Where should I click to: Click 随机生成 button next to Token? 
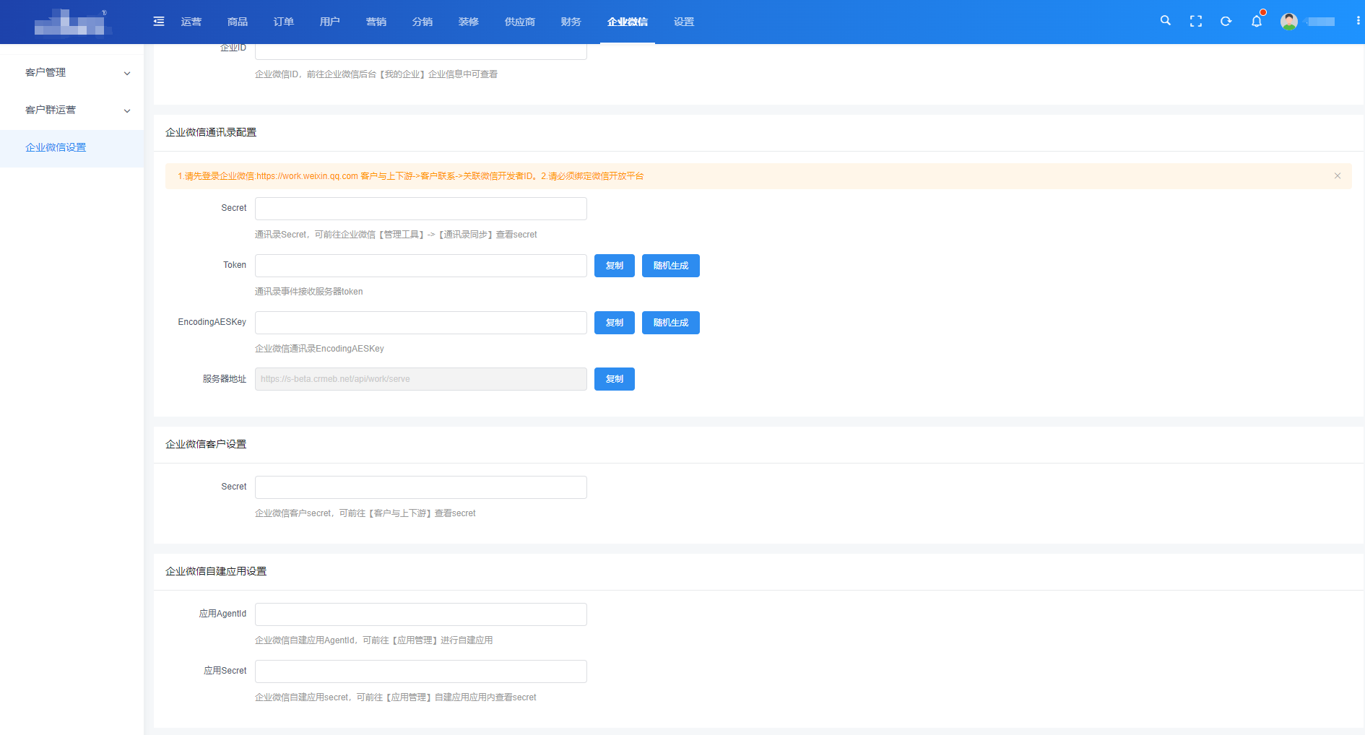pyautogui.click(x=671, y=266)
